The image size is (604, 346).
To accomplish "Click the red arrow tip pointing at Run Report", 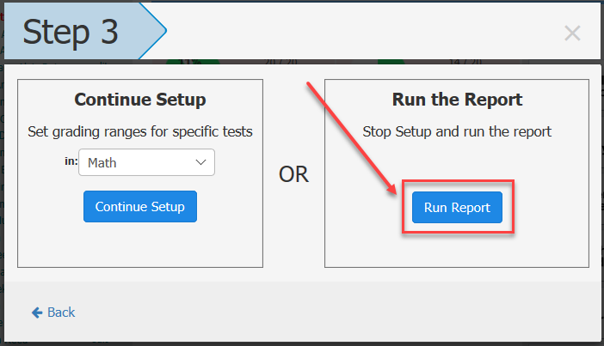I will [393, 191].
